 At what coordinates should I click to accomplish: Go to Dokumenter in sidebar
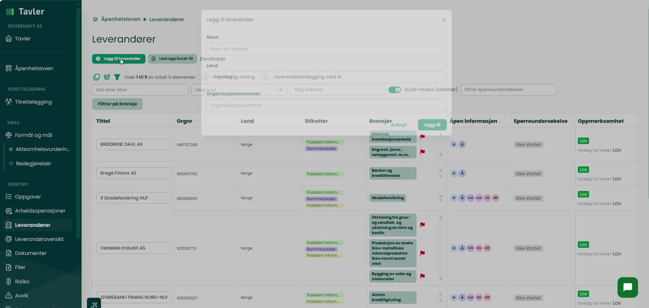pos(31,253)
